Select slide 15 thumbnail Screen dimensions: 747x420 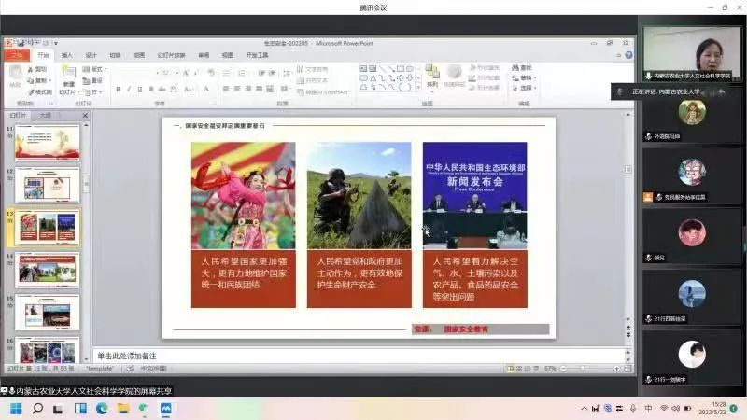click(48, 313)
